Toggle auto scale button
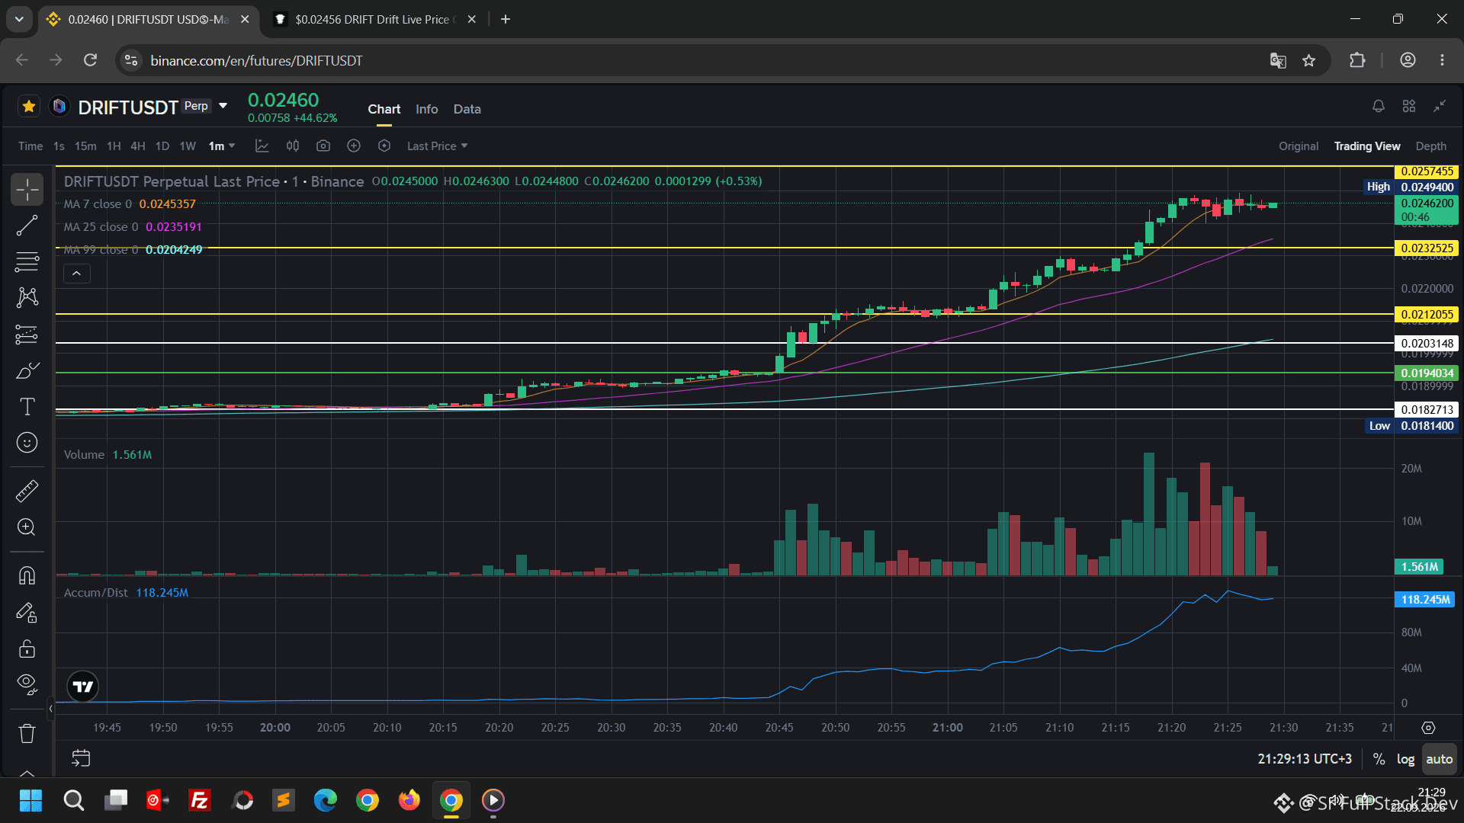Image resolution: width=1464 pixels, height=823 pixels. click(1439, 759)
